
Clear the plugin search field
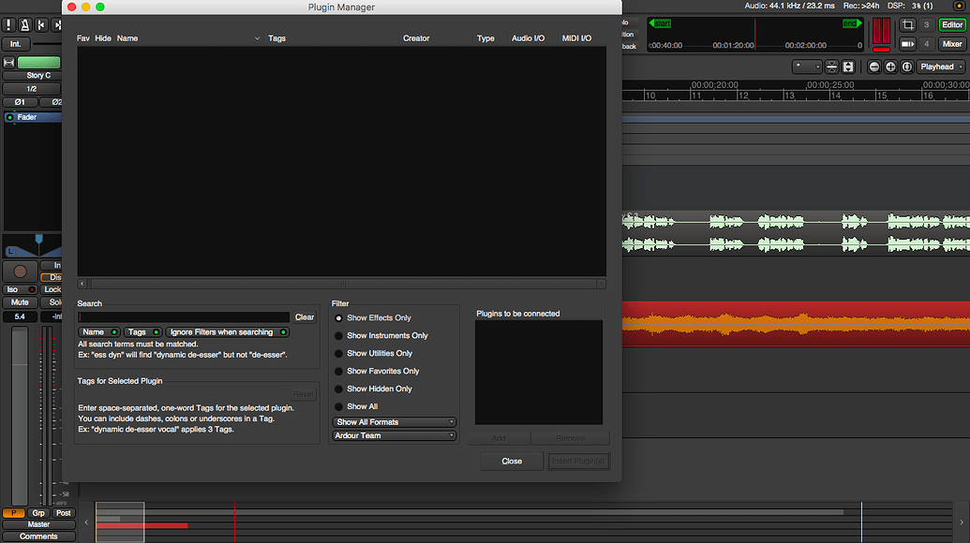coord(305,317)
